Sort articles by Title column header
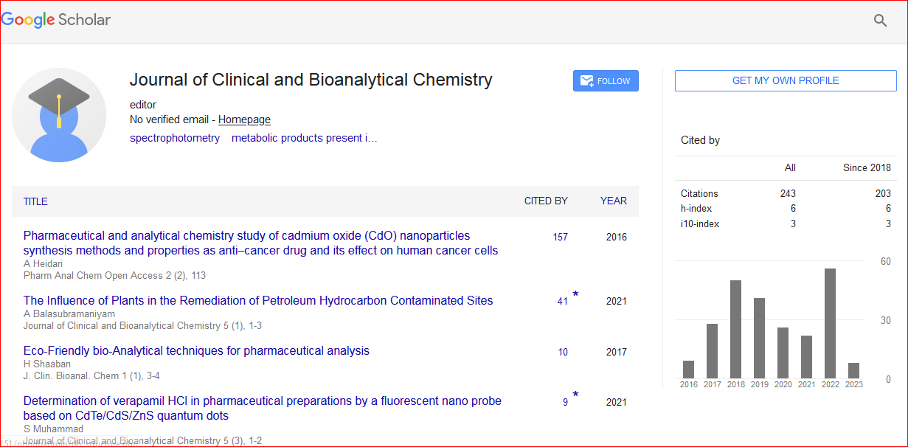The width and height of the screenshot is (908, 447). point(35,201)
